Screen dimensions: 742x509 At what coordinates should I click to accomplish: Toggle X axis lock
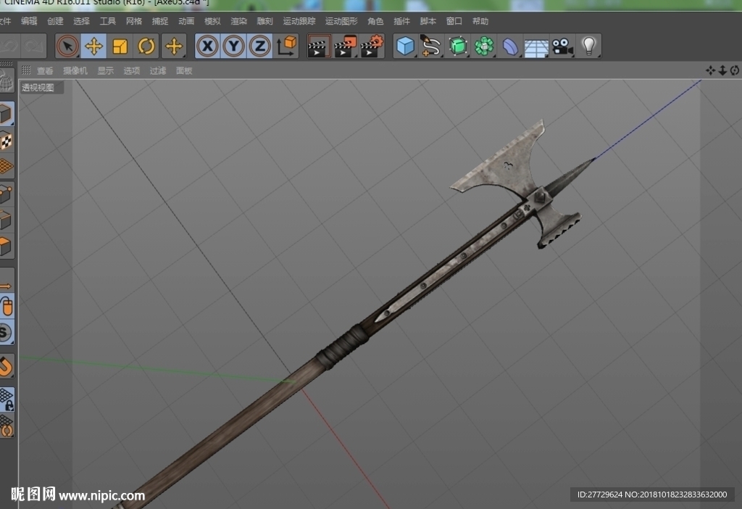pyautogui.click(x=207, y=46)
